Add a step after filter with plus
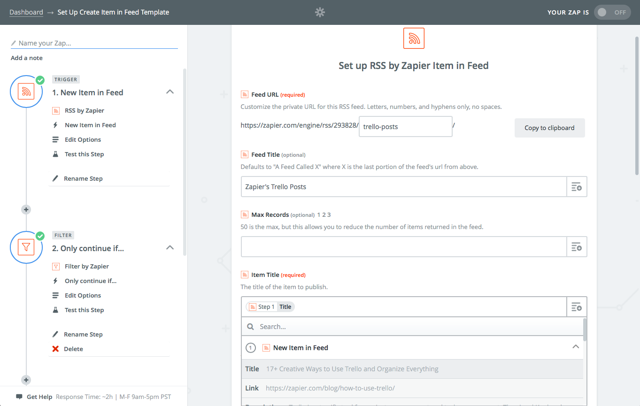 (26, 380)
